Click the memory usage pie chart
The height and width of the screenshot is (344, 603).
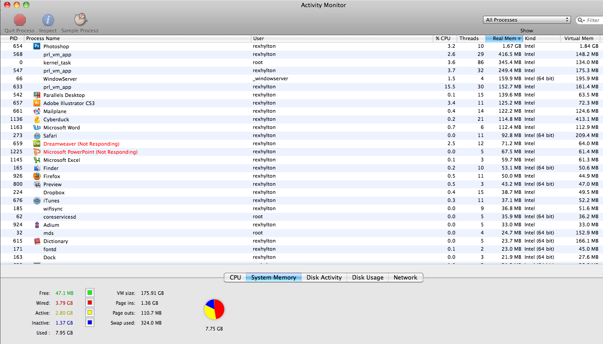[x=214, y=309]
